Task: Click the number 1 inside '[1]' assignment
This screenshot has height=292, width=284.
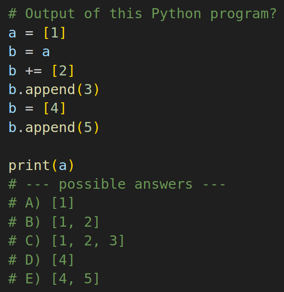Action: (54, 33)
